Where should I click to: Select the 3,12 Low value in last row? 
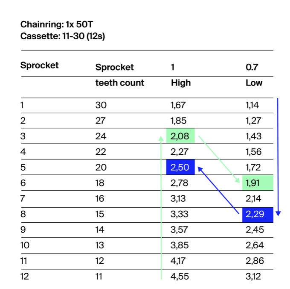[253, 277]
